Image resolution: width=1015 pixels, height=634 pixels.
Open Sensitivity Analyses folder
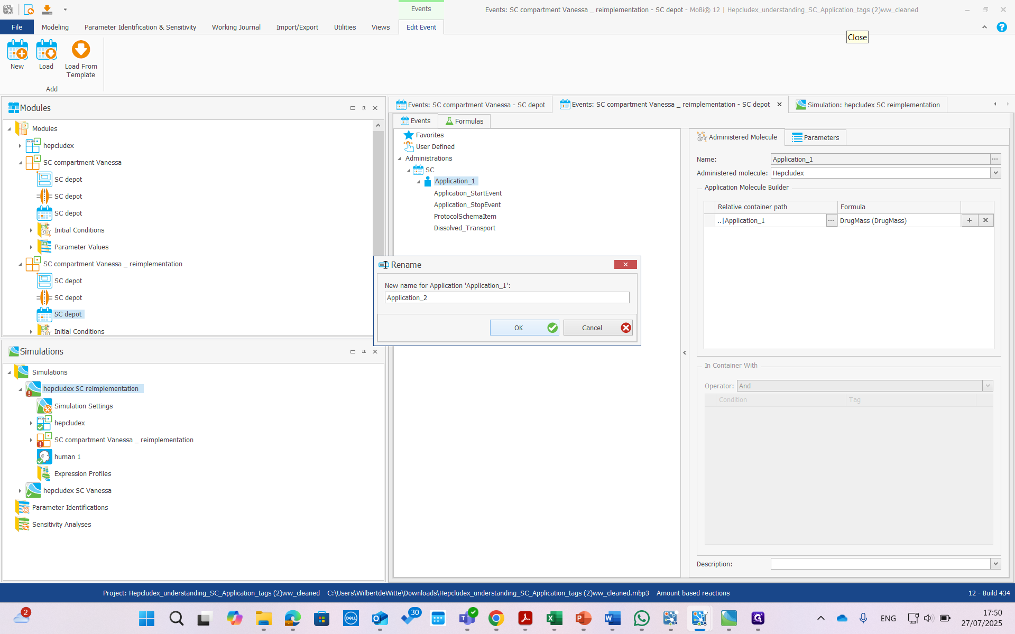(61, 525)
